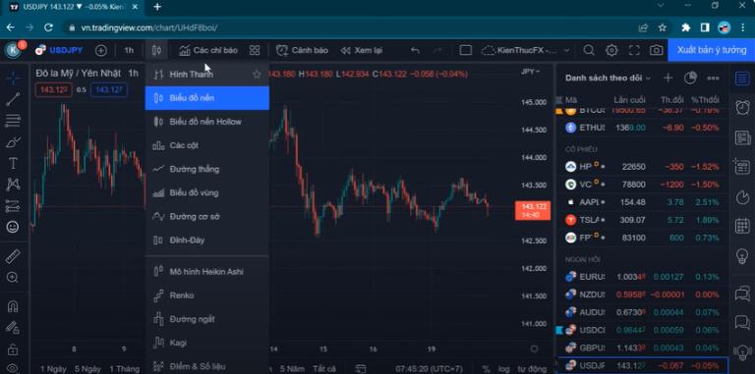
Task: Toggle fullscreen mode
Action: (x=635, y=50)
